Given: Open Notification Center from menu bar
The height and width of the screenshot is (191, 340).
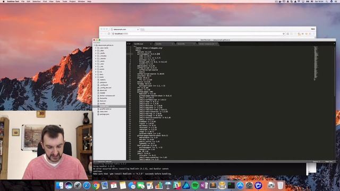Looking at the screenshot, I should point(336,1).
